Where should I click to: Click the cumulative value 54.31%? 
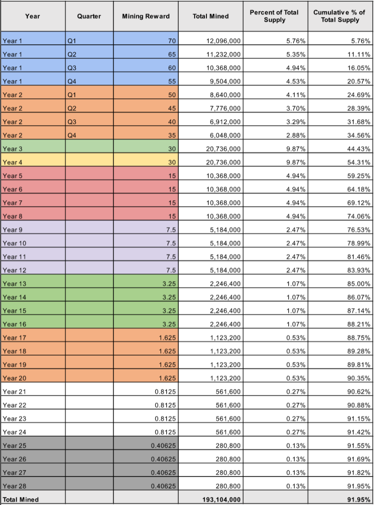point(340,160)
